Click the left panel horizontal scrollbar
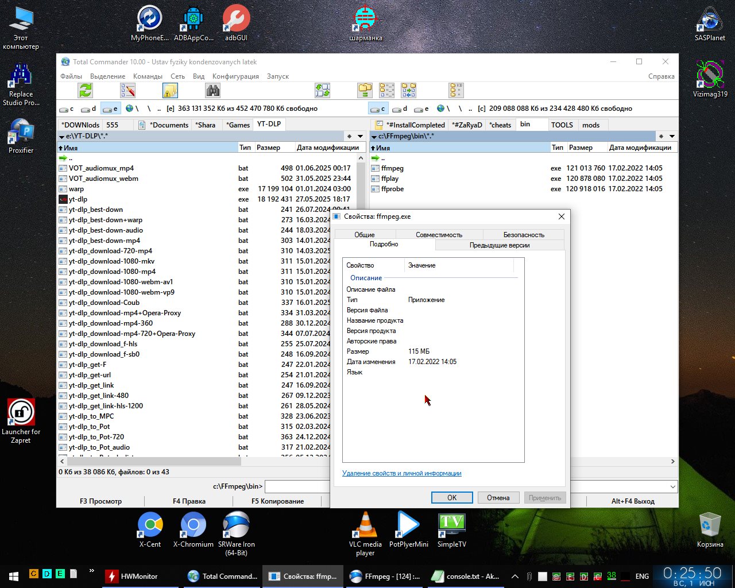This screenshot has width=735, height=588. (x=155, y=461)
